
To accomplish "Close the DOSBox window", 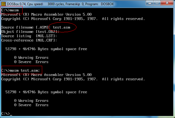I will 167,3.
